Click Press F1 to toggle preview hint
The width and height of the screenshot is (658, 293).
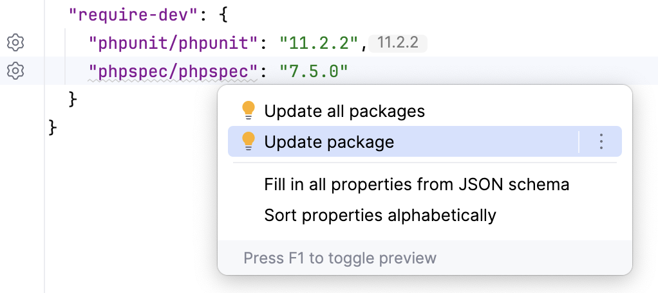click(x=340, y=258)
